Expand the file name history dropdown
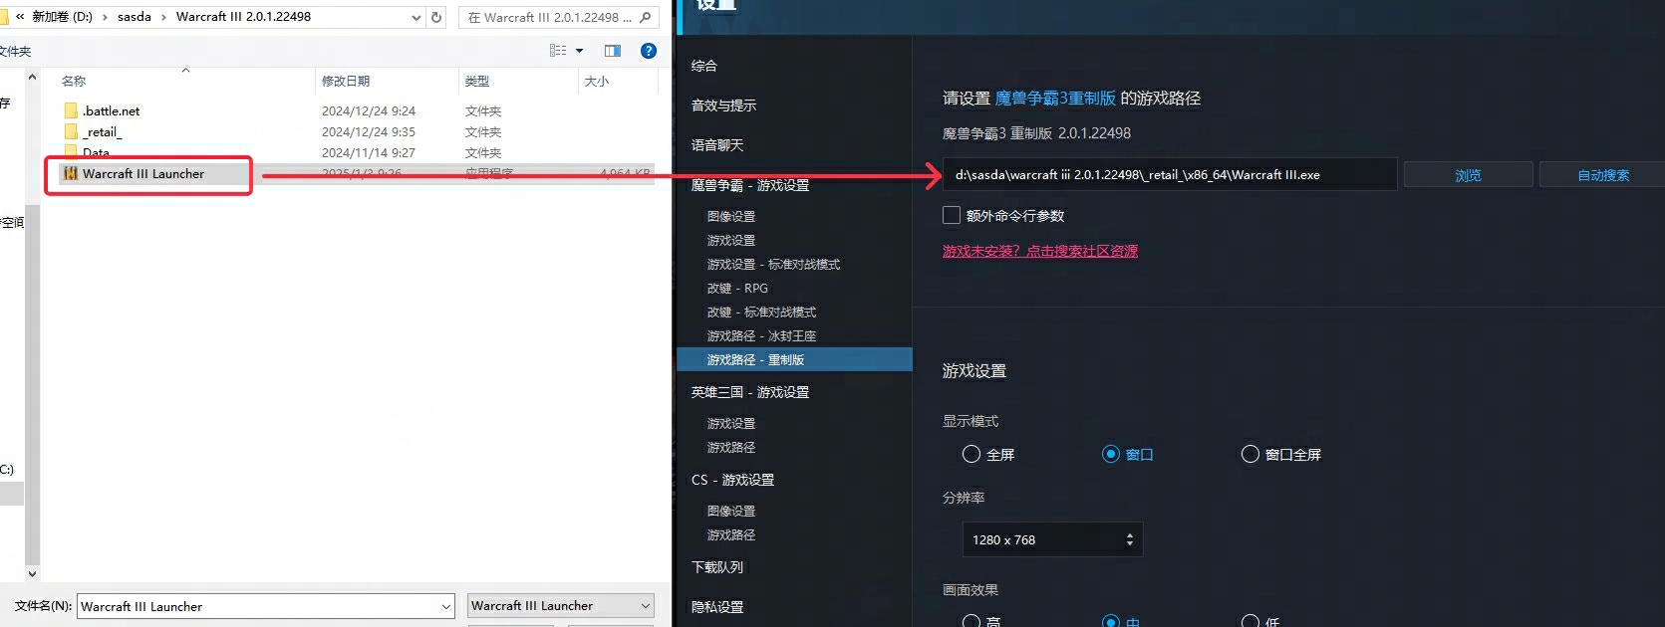This screenshot has height=627, width=1665. [x=445, y=606]
